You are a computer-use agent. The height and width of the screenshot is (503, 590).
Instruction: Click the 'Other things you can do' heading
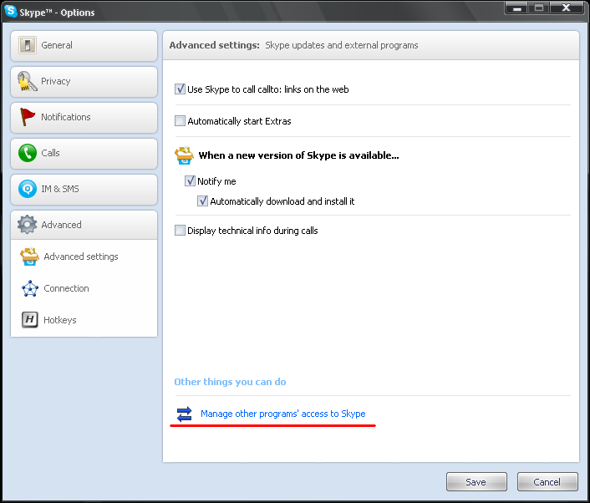(230, 382)
